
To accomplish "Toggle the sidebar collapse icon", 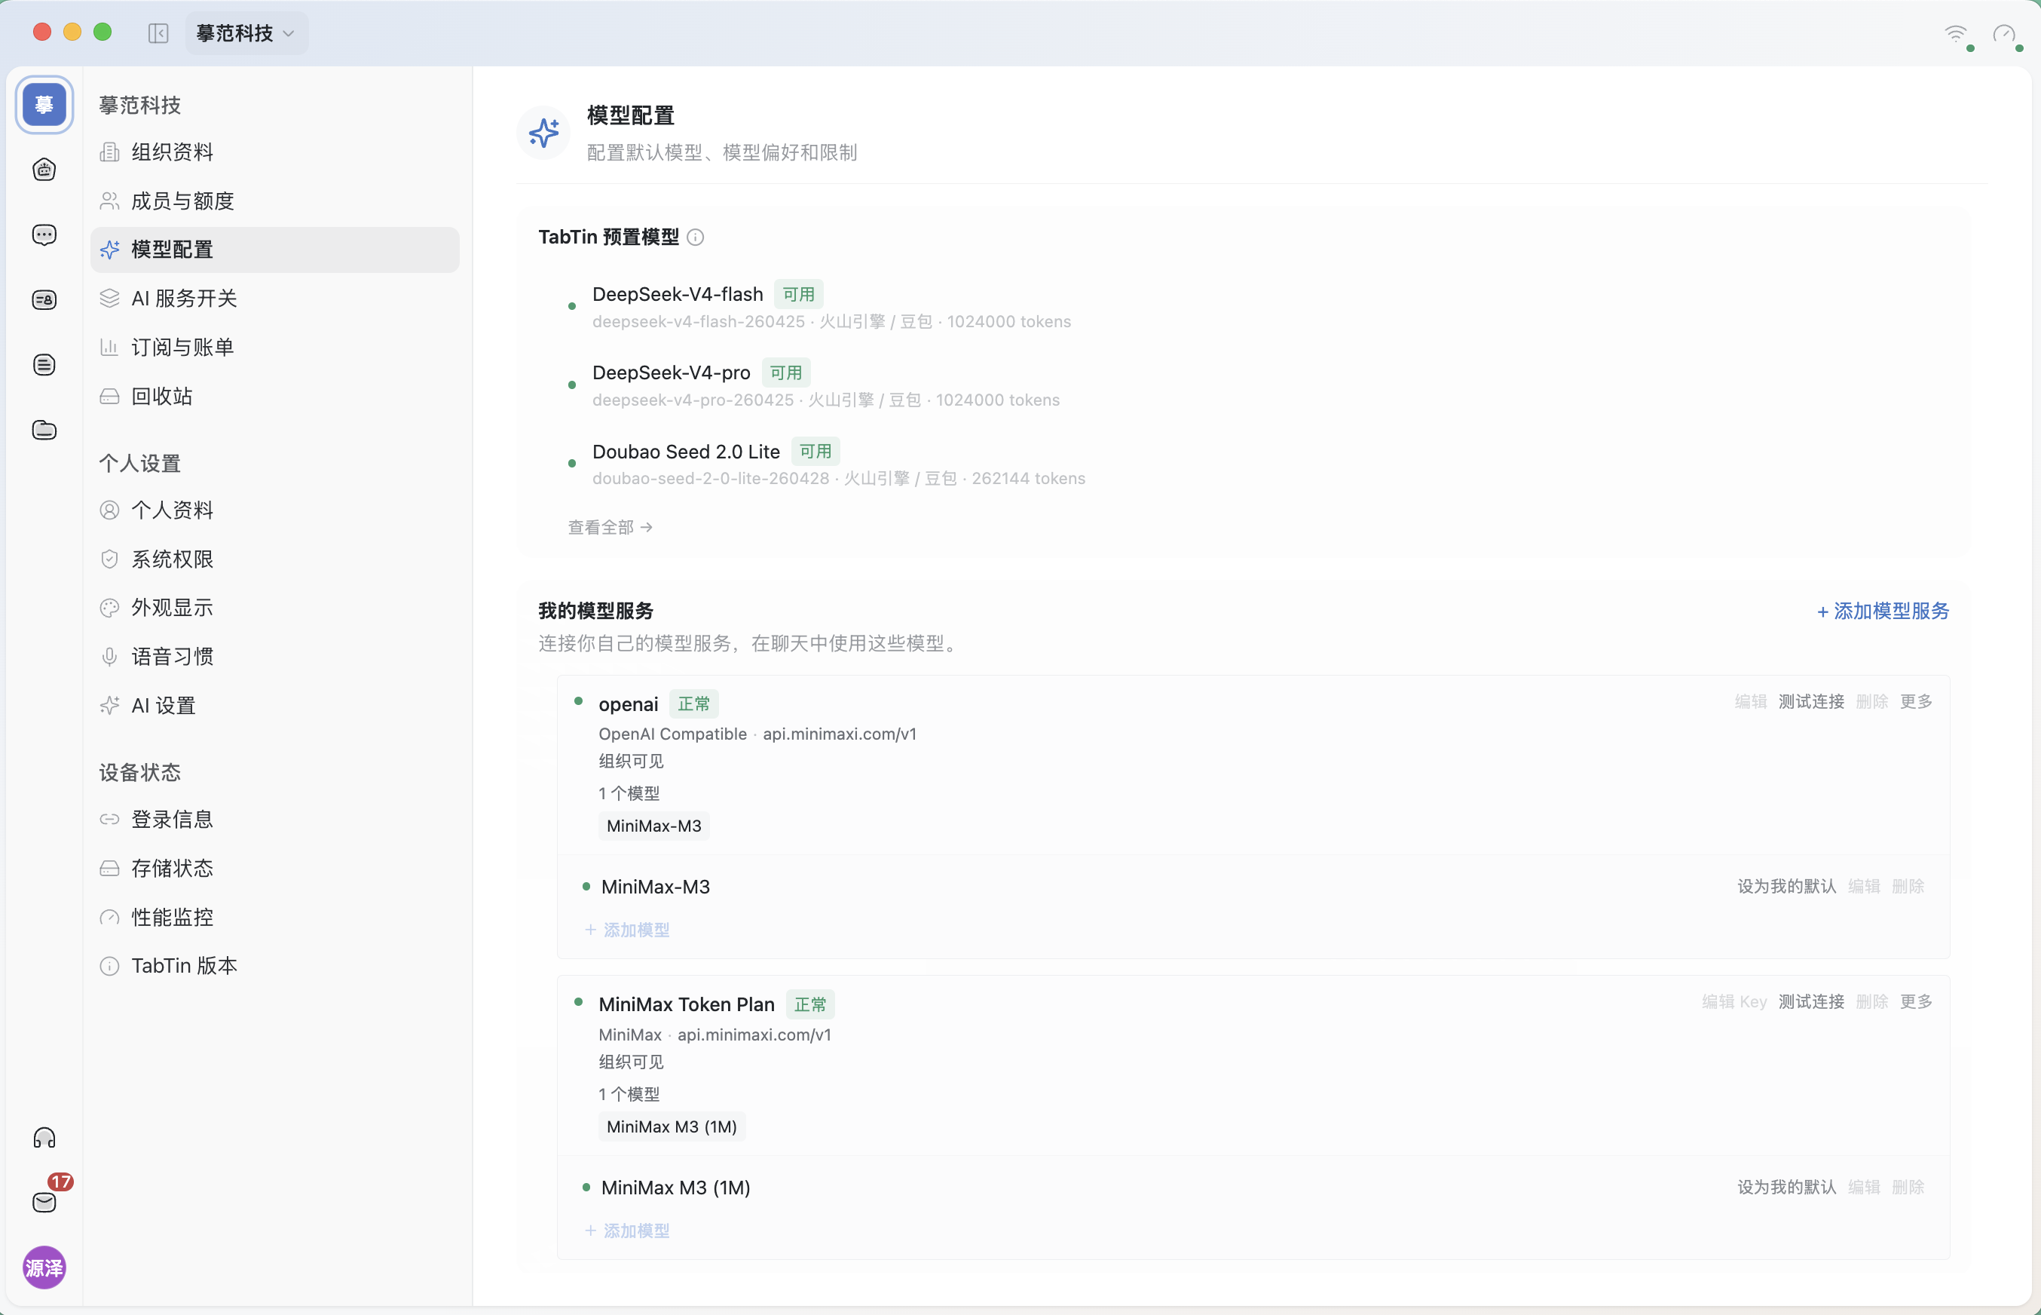I will click(158, 33).
